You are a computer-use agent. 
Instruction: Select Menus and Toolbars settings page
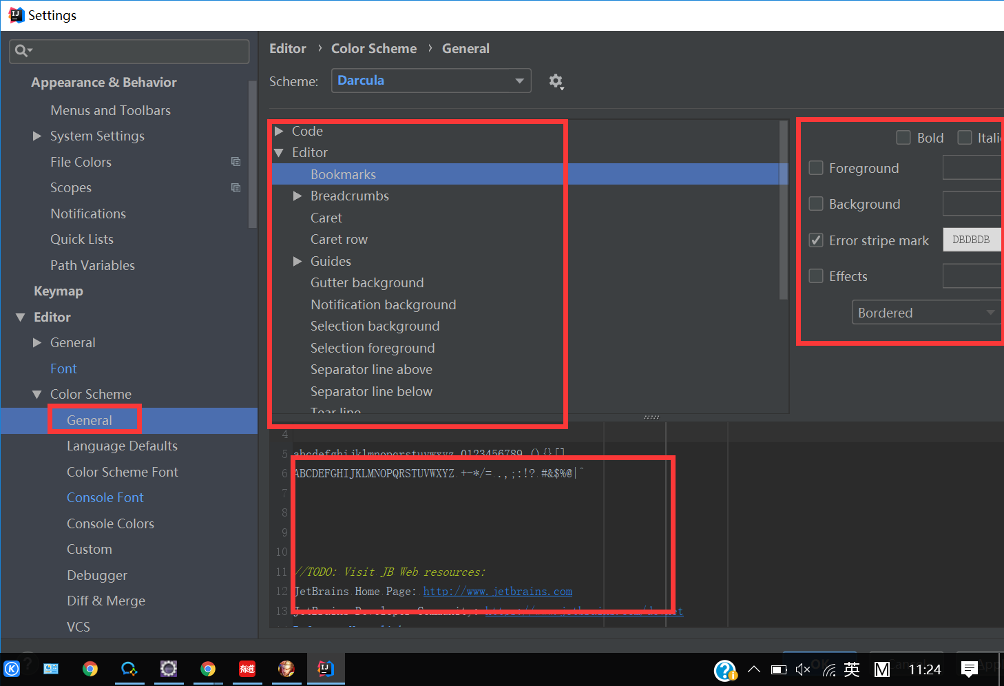(x=110, y=110)
